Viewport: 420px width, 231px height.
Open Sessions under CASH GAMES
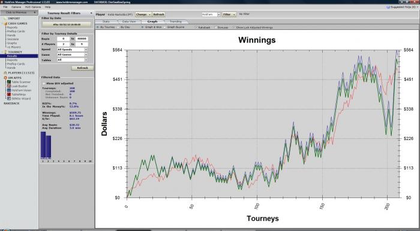(13, 39)
